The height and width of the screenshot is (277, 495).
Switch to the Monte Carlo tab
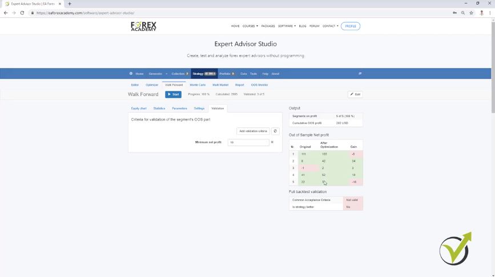click(198, 85)
